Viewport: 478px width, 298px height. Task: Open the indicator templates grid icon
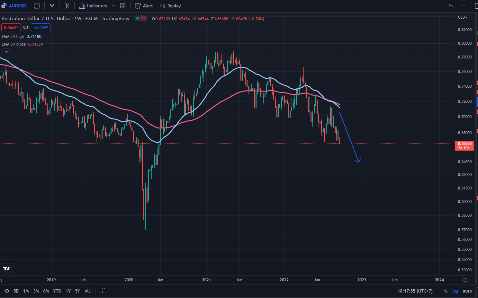pyautogui.click(x=123, y=6)
